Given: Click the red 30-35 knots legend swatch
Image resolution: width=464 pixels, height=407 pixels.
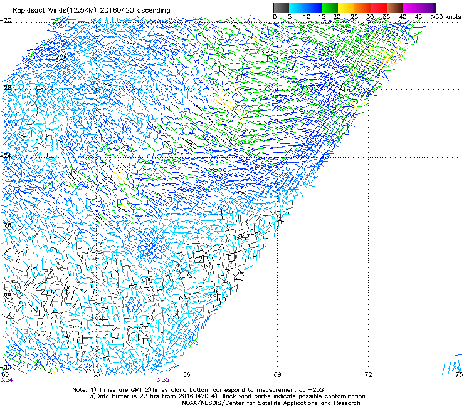Looking at the screenshot, I should pyautogui.click(x=379, y=8).
